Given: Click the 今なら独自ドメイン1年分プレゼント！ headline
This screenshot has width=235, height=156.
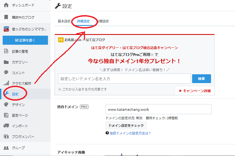Looking at the screenshot, I should pyautogui.click(x=134, y=61).
